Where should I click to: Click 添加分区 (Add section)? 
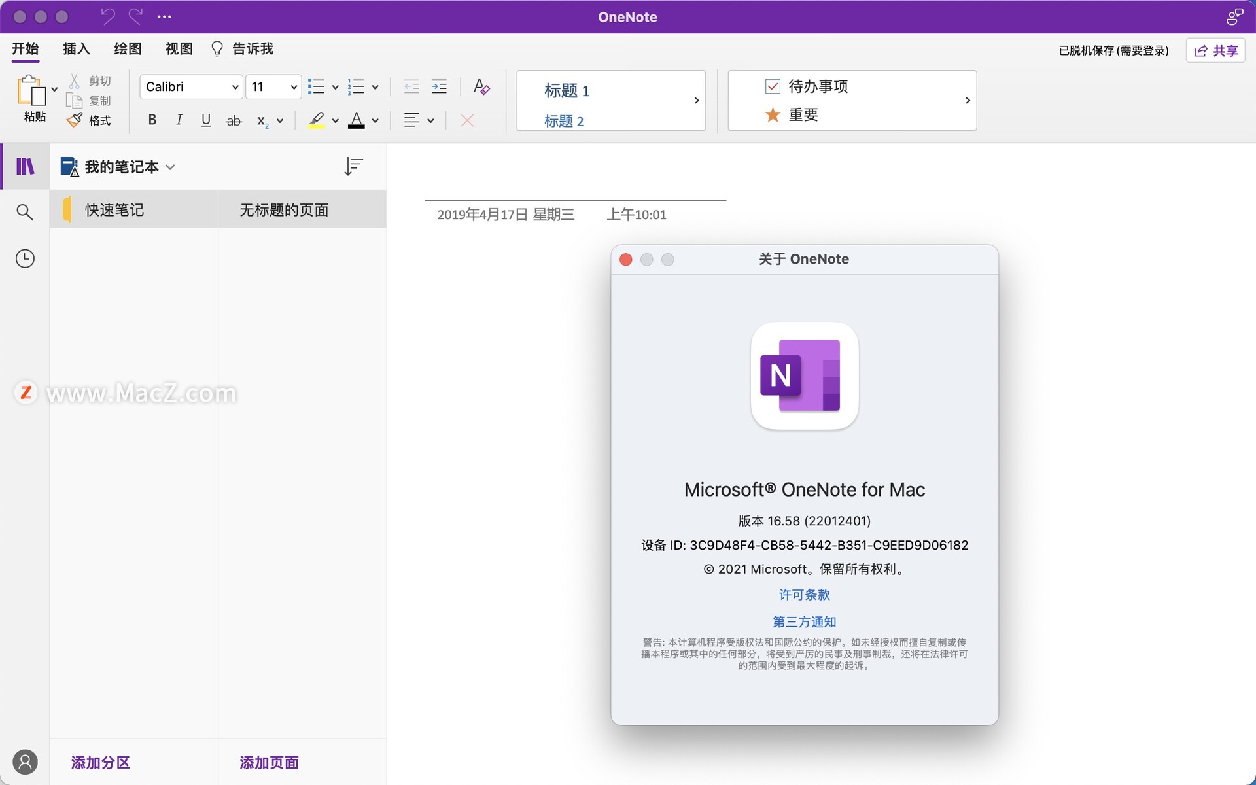[x=101, y=762]
